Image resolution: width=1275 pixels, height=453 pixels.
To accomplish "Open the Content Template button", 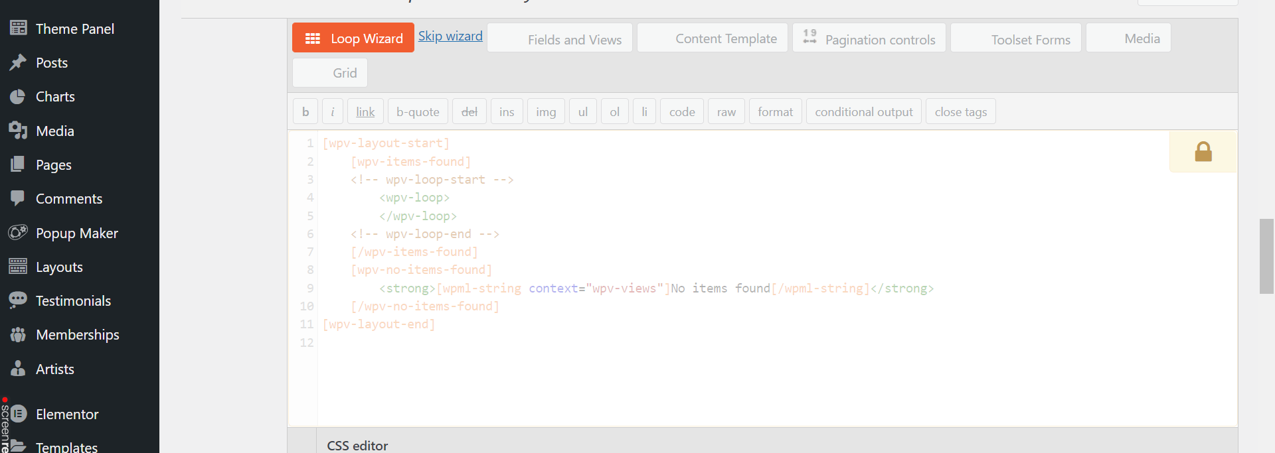I will 713,38.
